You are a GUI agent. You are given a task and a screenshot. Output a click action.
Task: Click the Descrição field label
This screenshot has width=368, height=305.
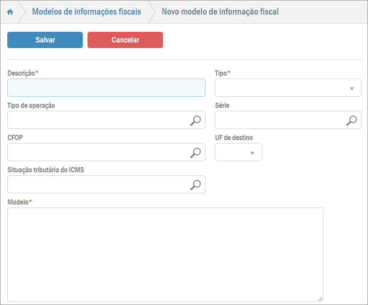(21, 73)
